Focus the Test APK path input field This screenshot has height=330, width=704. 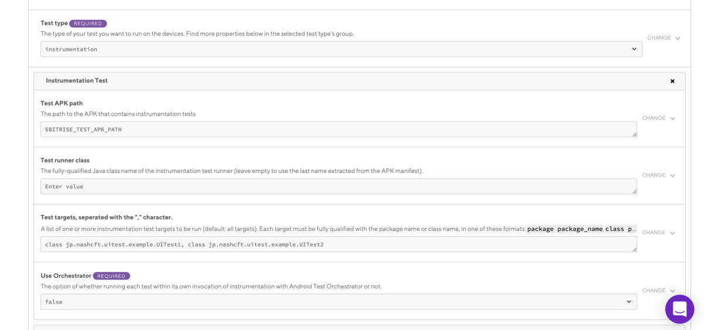pos(339,130)
